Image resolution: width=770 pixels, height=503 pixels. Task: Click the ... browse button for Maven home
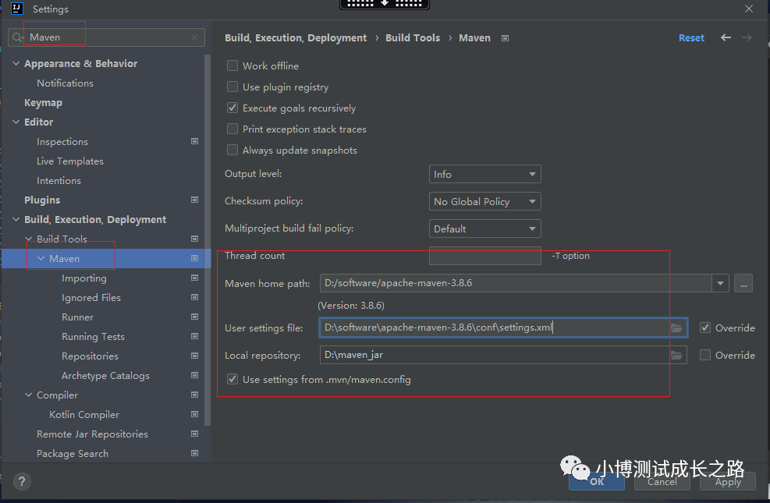tap(743, 283)
